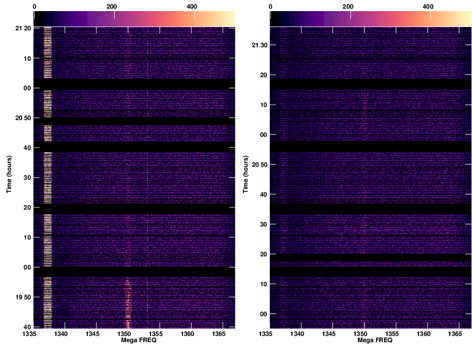Click the 200 label on left colorbar
Screen dimensions: 472x347
click(112, 6)
